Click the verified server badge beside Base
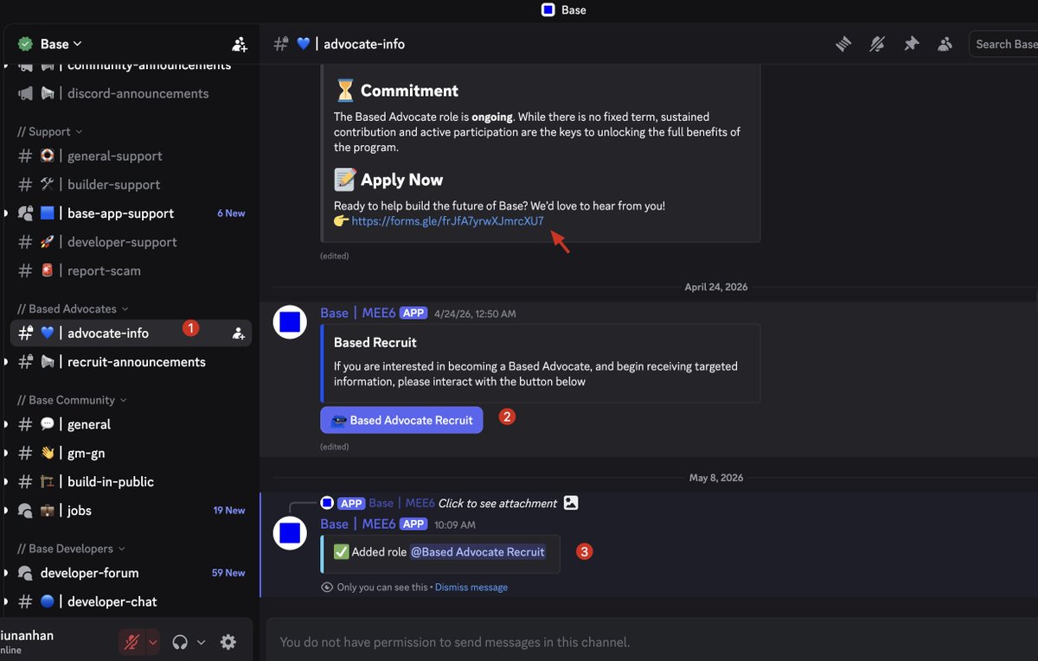This screenshot has height=661, width=1038. [25, 44]
